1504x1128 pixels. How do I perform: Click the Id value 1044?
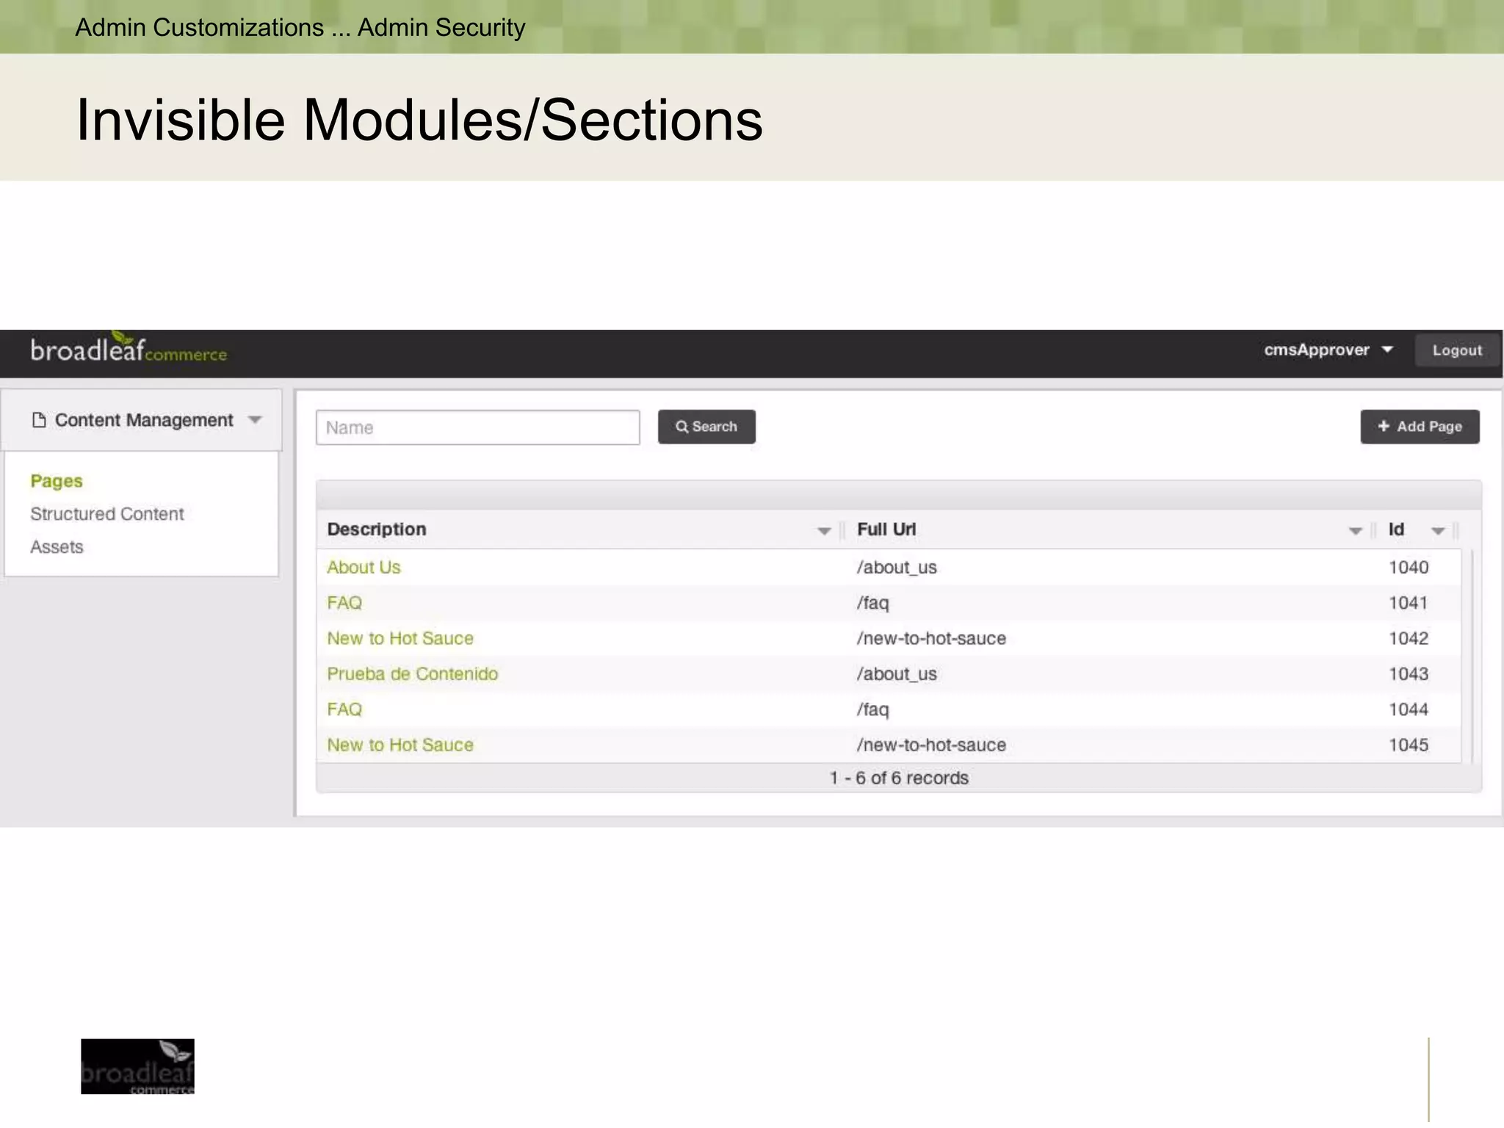point(1408,709)
